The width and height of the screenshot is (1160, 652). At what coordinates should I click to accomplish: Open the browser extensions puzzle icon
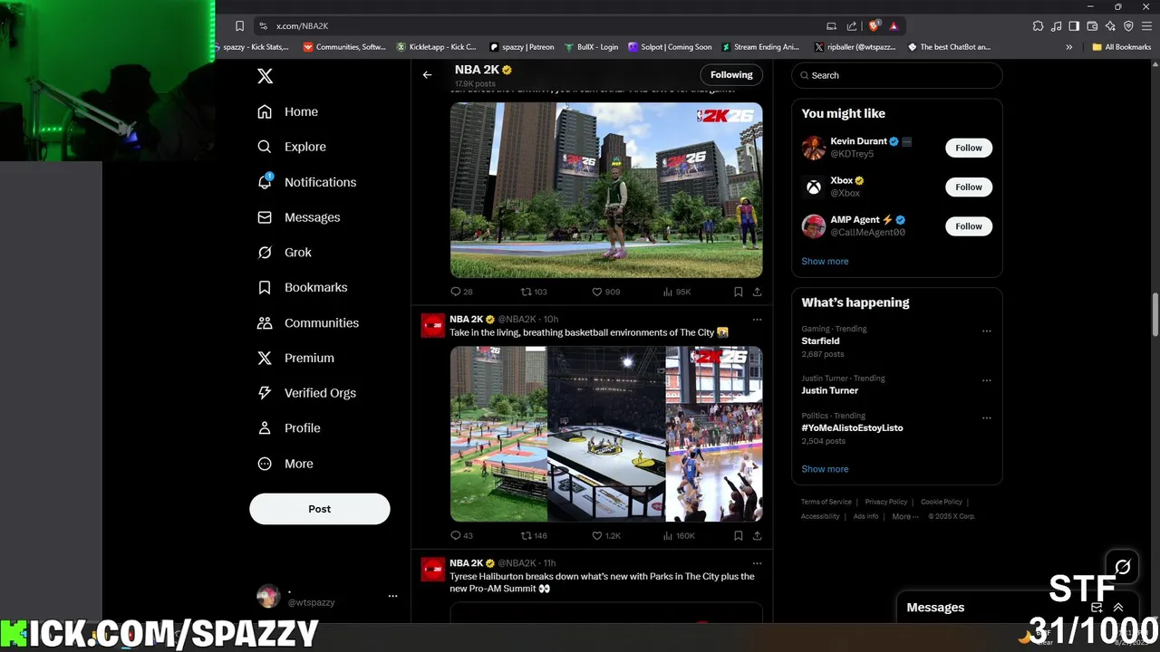(x=1039, y=25)
